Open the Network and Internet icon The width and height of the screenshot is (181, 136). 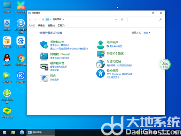(x=44, y=56)
